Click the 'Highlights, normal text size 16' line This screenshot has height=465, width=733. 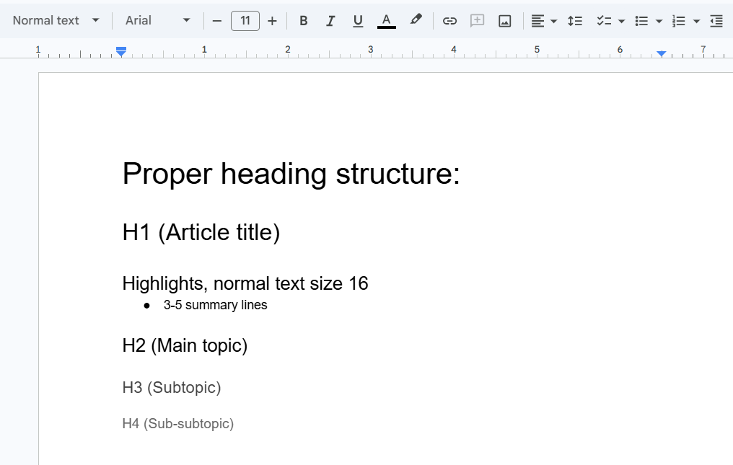[245, 283]
